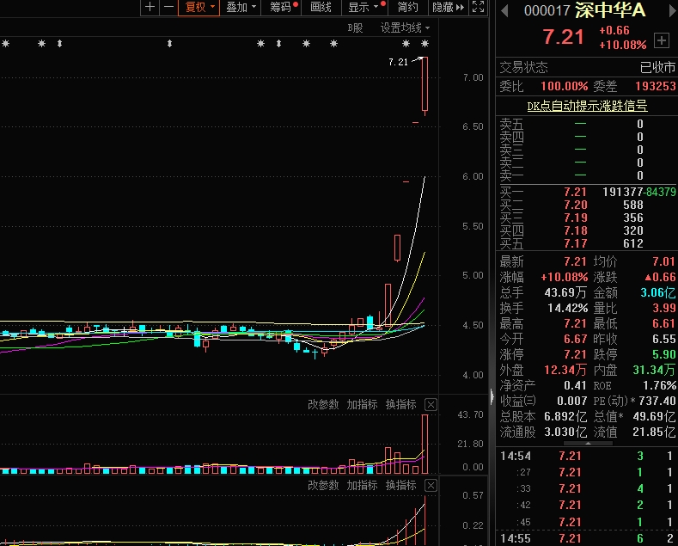The width and height of the screenshot is (678, 546).
Task: Open the 复权 dropdown menu
Action: click(x=199, y=7)
